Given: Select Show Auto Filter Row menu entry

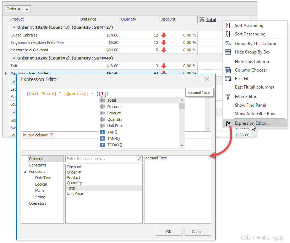Looking at the screenshot, I should point(255,114).
